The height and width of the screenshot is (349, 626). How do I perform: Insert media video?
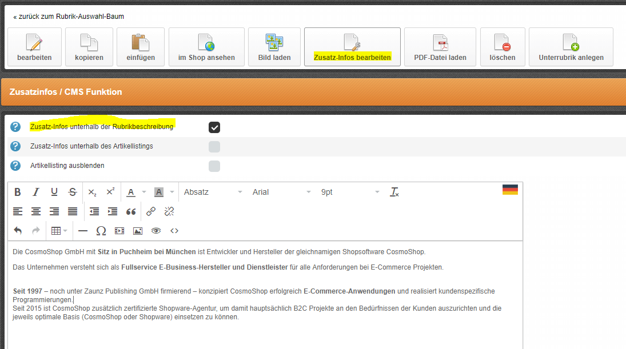(x=119, y=231)
